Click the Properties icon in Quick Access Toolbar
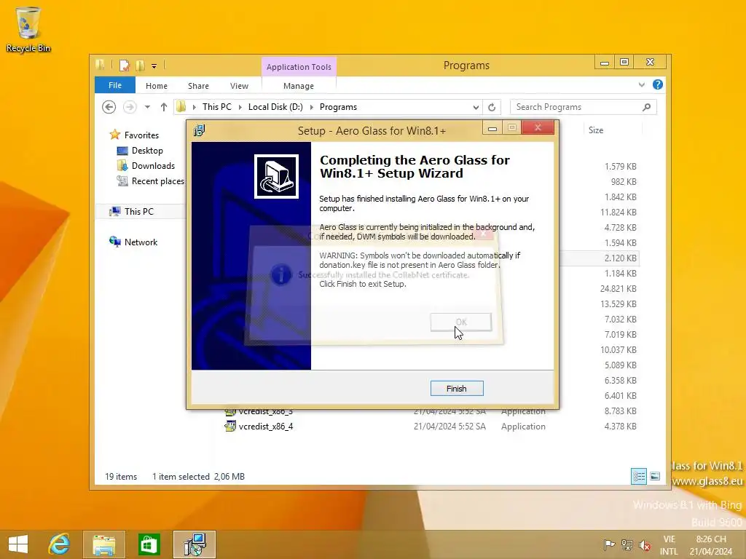Viewport: 746px width, 559px height. tap(124, 65)
